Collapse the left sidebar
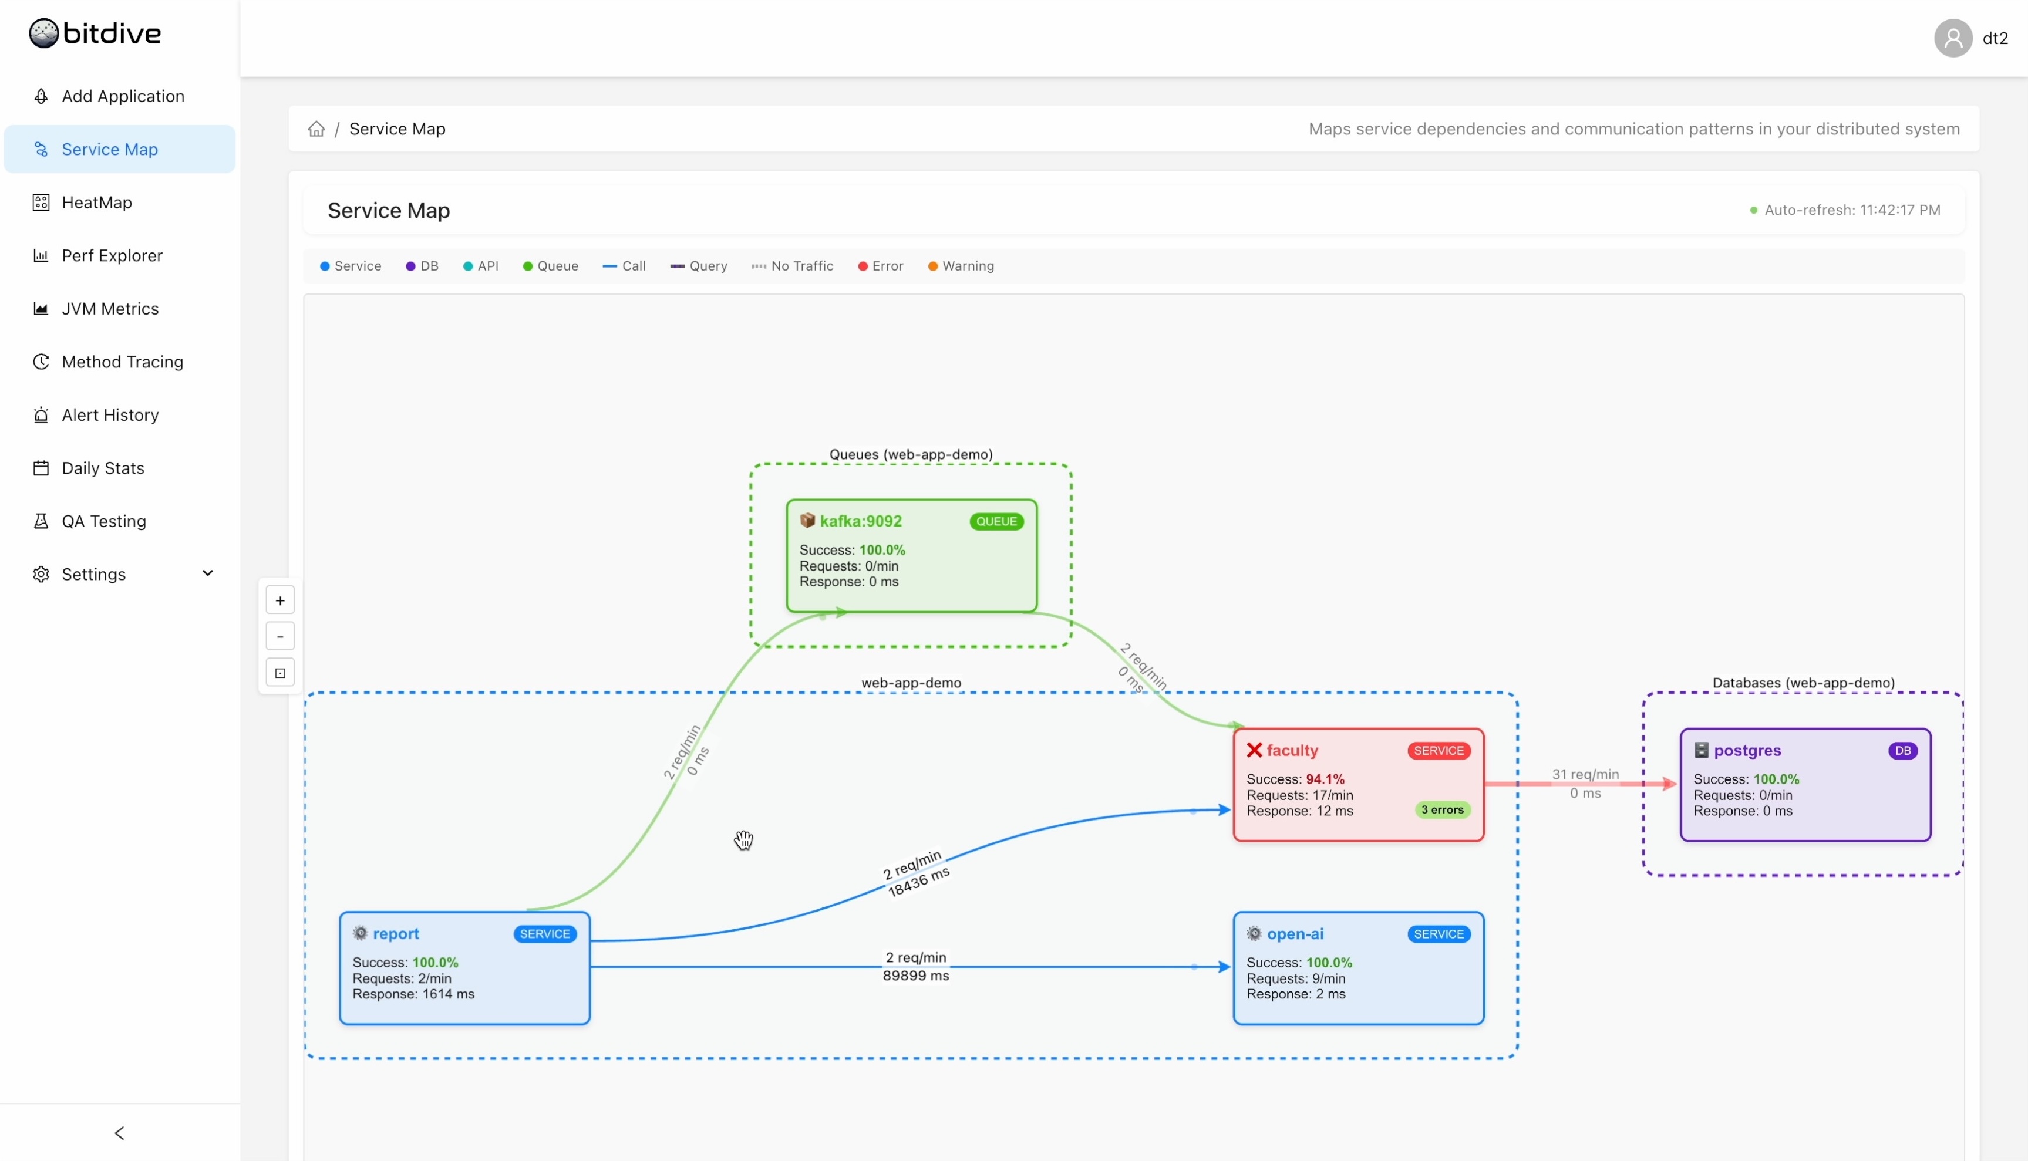2028x1161 pixels. [119, 1132]
